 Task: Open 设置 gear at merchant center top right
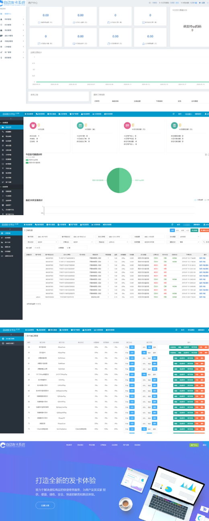click(x=202, y=2)
